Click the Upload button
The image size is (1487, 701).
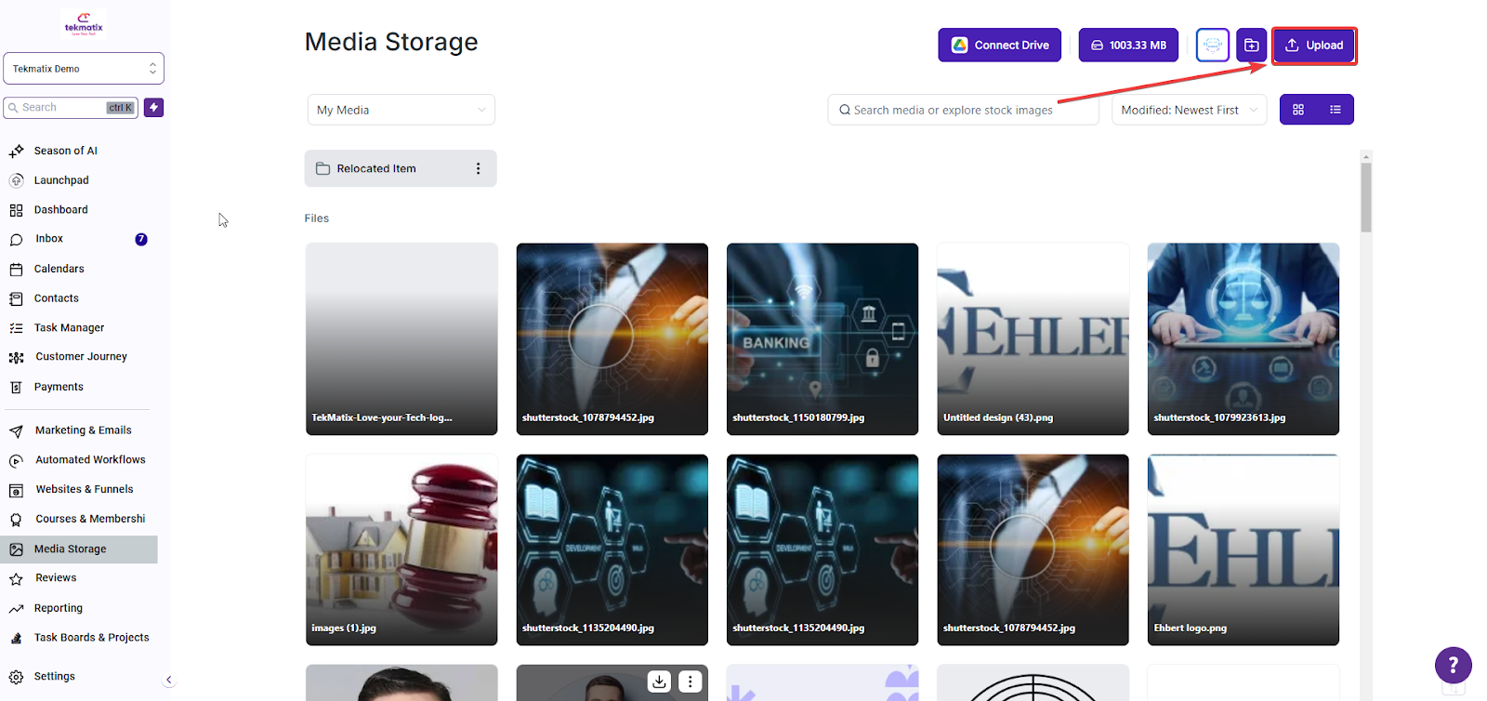(x=1314, y=46)
